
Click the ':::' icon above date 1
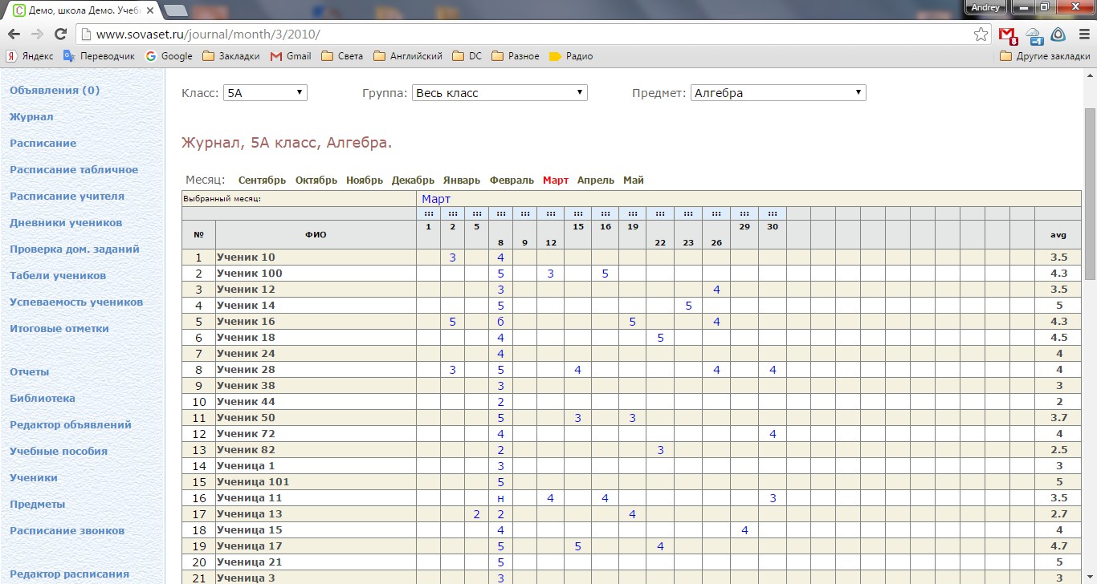pos(429,213)
